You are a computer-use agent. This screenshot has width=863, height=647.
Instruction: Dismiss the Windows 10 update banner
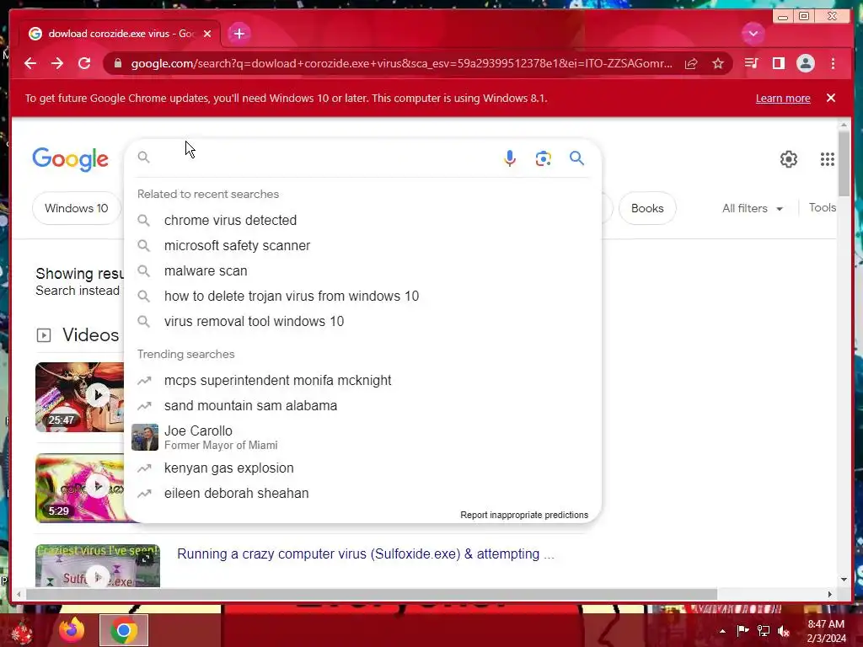(831, 98)
